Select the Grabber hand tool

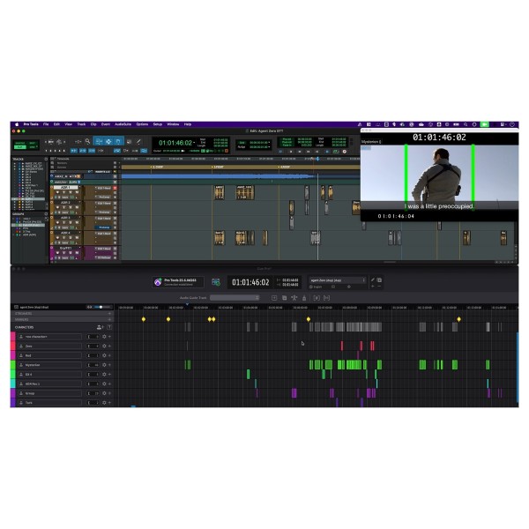118,141
